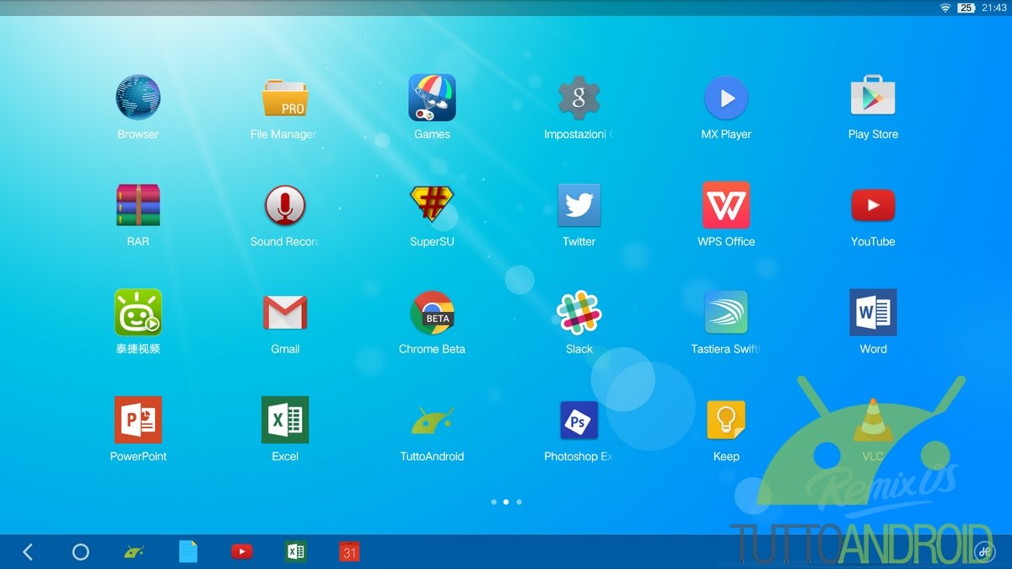Open the TuttoAndroid app in the grid

coord(432,420)
